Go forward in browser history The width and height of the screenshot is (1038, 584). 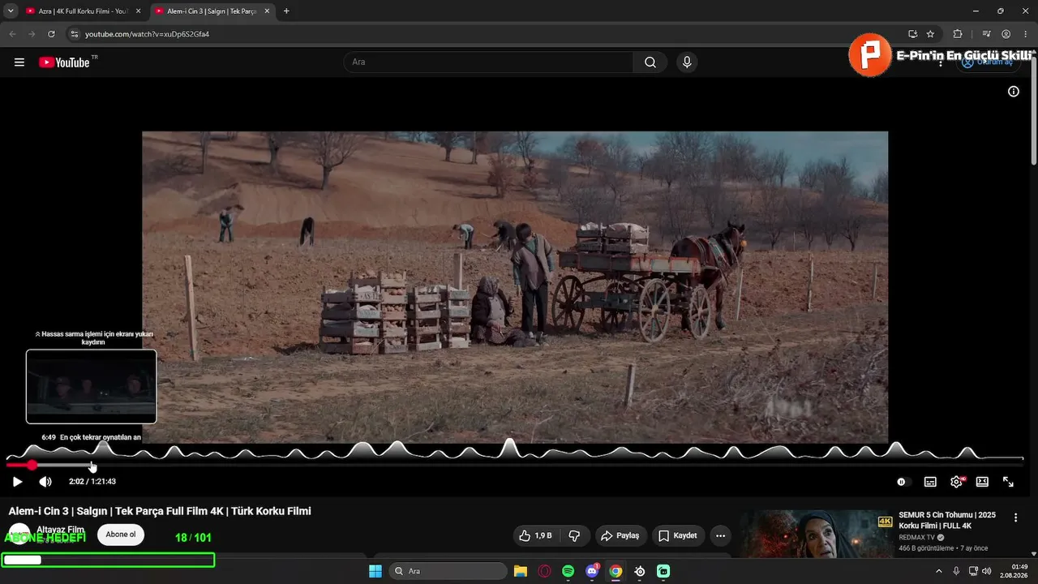(32, 34)
